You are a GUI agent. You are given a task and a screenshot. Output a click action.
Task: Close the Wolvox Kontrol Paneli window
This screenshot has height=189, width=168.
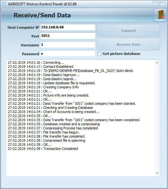(x=159, y=3)
